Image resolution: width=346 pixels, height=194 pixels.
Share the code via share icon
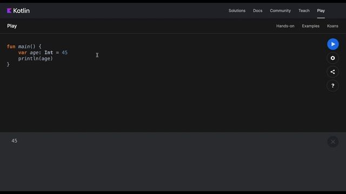333,72
